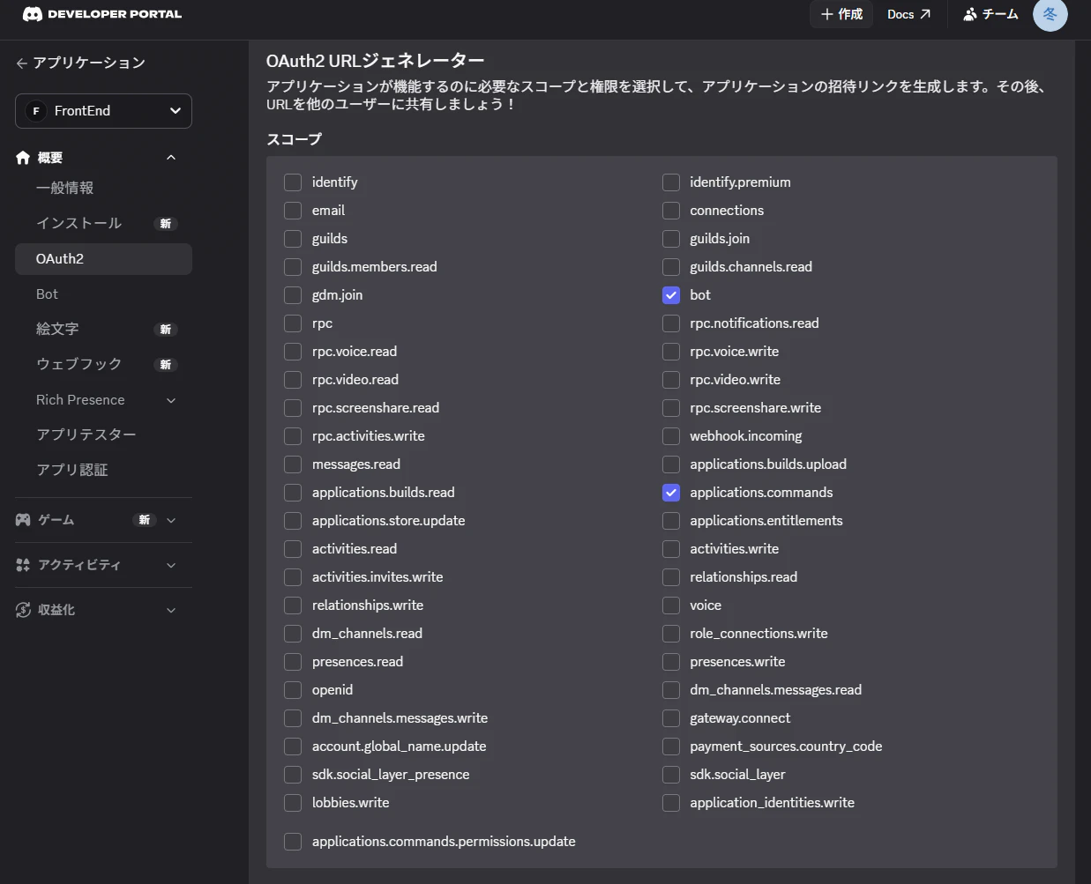Image resolution: width=1091 pixels, height=884 pixels.
Task: Check relationships.read scope
Action: 671,577
